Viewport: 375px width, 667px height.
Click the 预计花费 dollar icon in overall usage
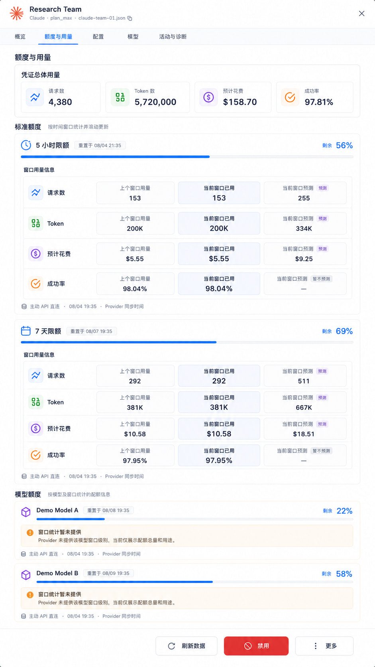(208, 97)
